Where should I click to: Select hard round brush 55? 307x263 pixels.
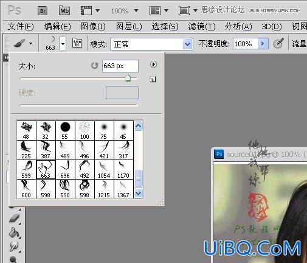tap(65, 130)
